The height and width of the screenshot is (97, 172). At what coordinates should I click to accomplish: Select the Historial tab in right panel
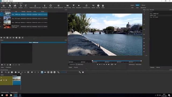(158, 67)
